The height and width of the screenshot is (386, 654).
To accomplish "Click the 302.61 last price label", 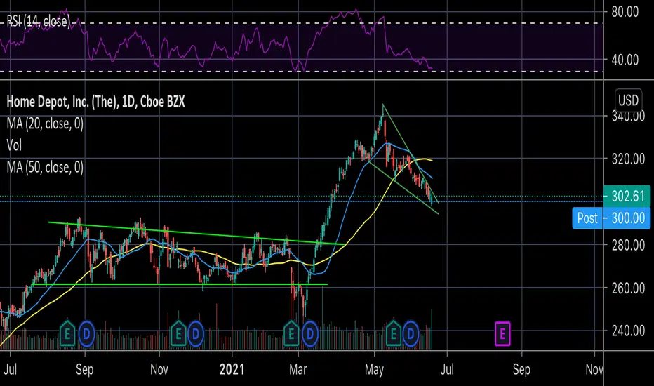I will pyautogui.click(x=627, y=196).
